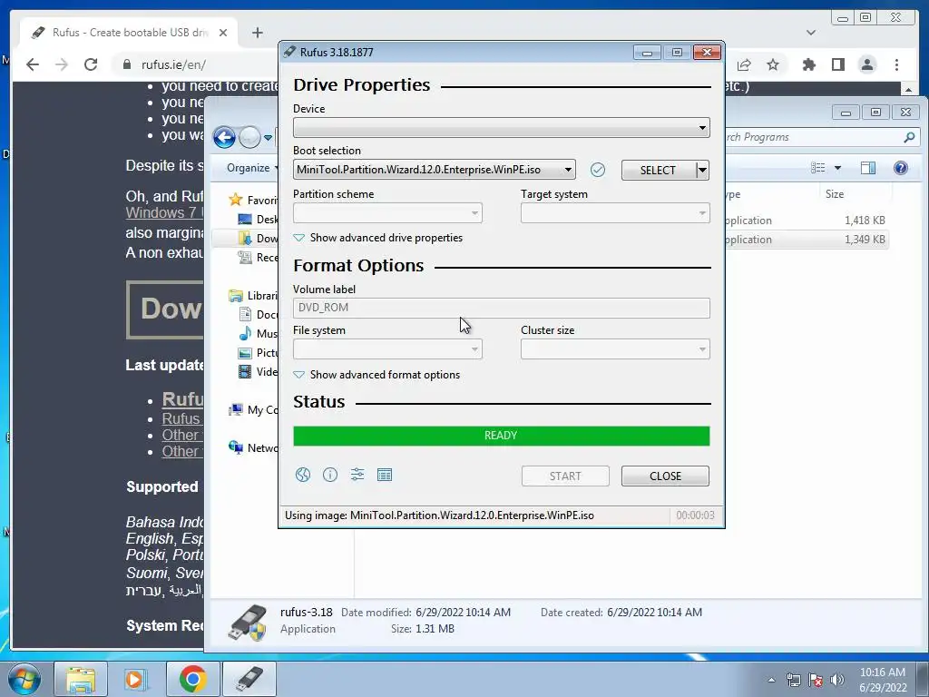Reload the rufus.ie page

91,64
